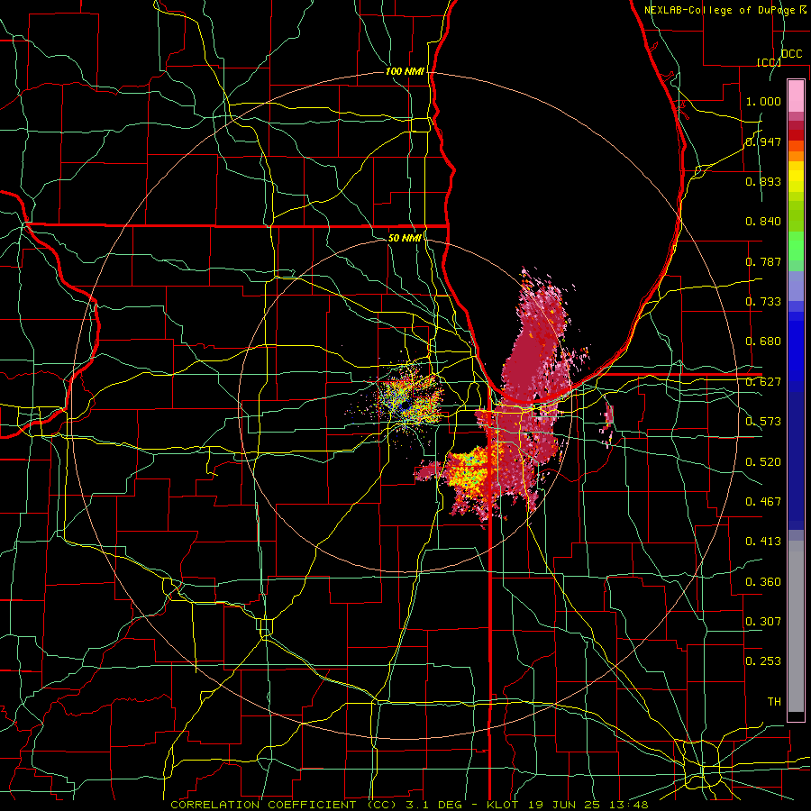
Task: Pick the orange band of the color bar
Action: 796,156
